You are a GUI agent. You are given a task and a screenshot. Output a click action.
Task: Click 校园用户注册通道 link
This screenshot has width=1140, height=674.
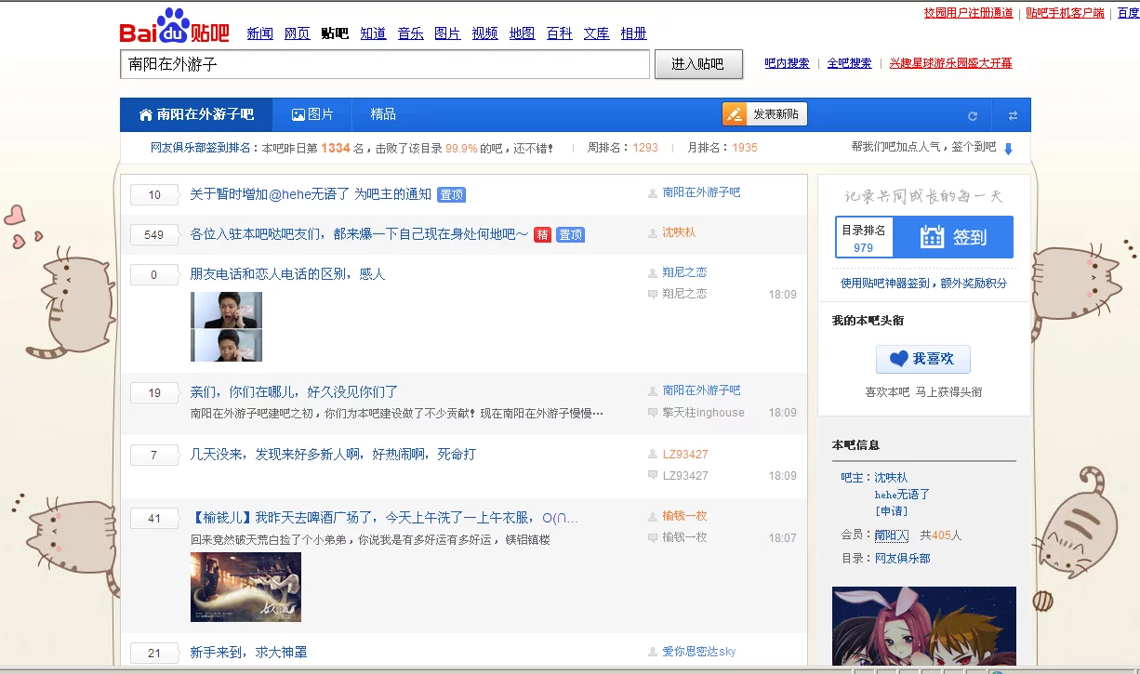click(x=968, y=13)
